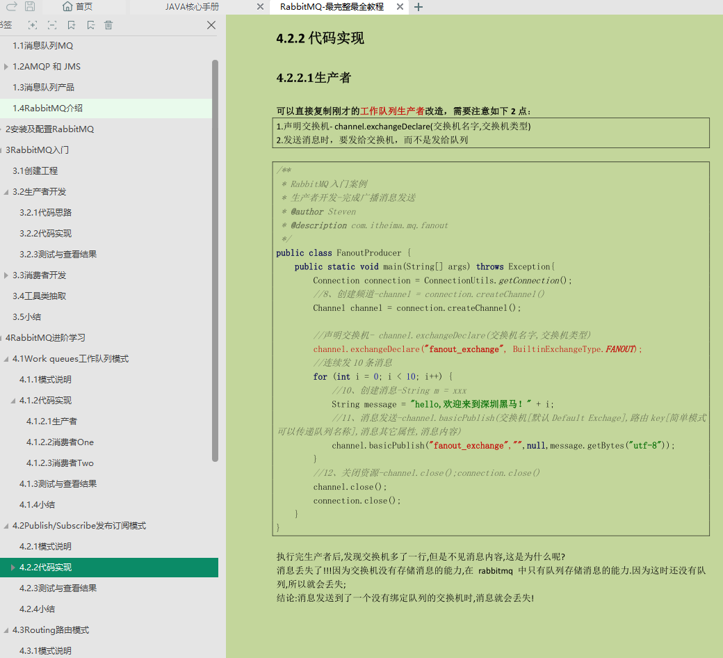Open the 首页 home tab
The height and width of the screenshot is (658, 723).
(77, 6)
